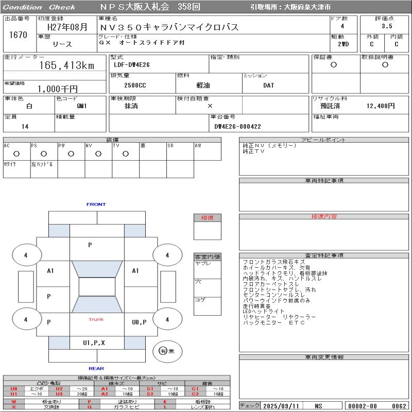This screenshot has width=412, height=412.
Task: Select the grade GX オートスライドドア付
Action: click(x=142, y=42)
